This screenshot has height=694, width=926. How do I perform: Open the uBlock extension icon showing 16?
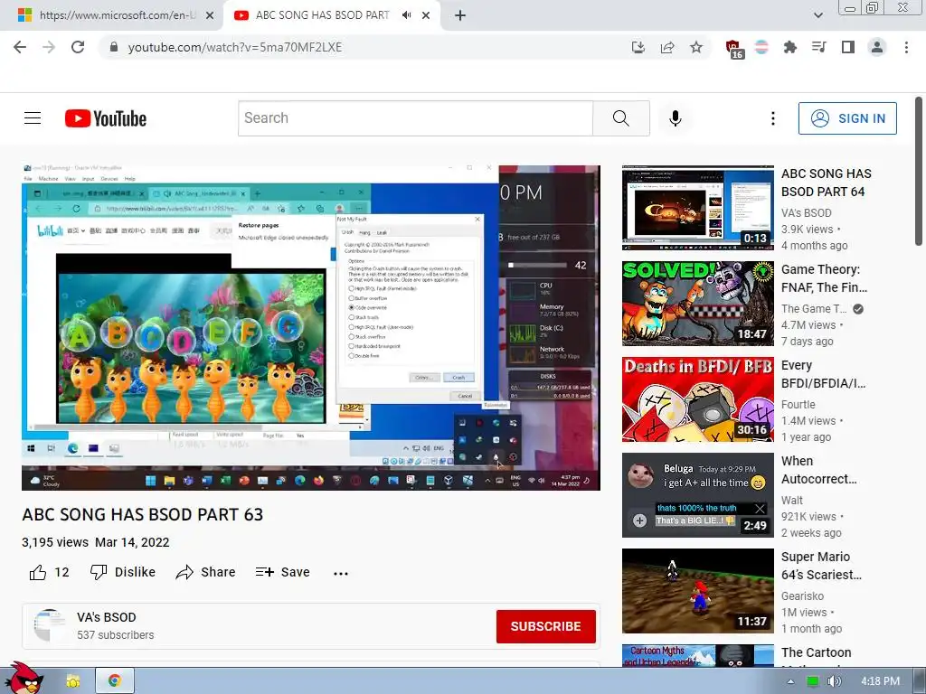[734, 49]
